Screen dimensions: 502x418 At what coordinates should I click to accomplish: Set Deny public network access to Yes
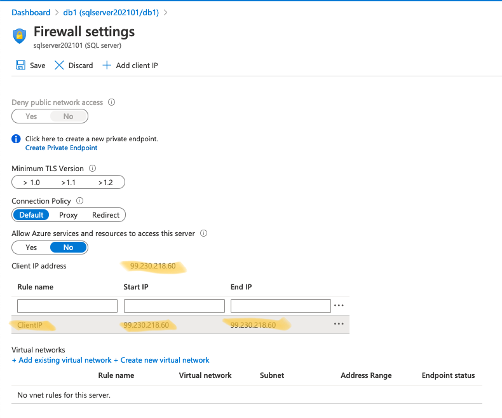tap(31, 116)
